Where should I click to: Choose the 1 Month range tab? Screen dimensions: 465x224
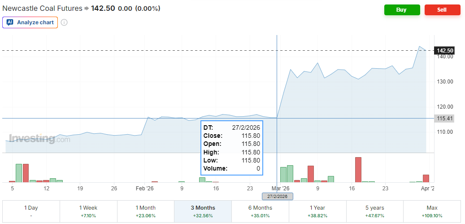coord(146,211)
